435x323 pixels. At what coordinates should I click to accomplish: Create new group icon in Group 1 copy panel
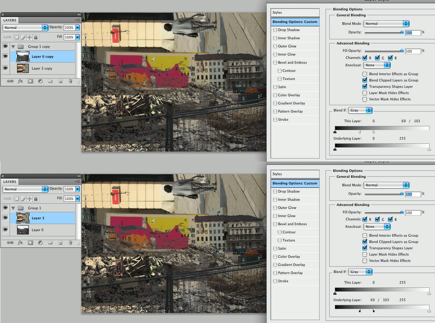point(50,81)
